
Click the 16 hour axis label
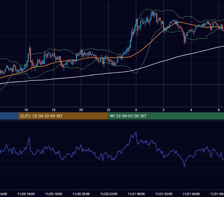(26, 110)
